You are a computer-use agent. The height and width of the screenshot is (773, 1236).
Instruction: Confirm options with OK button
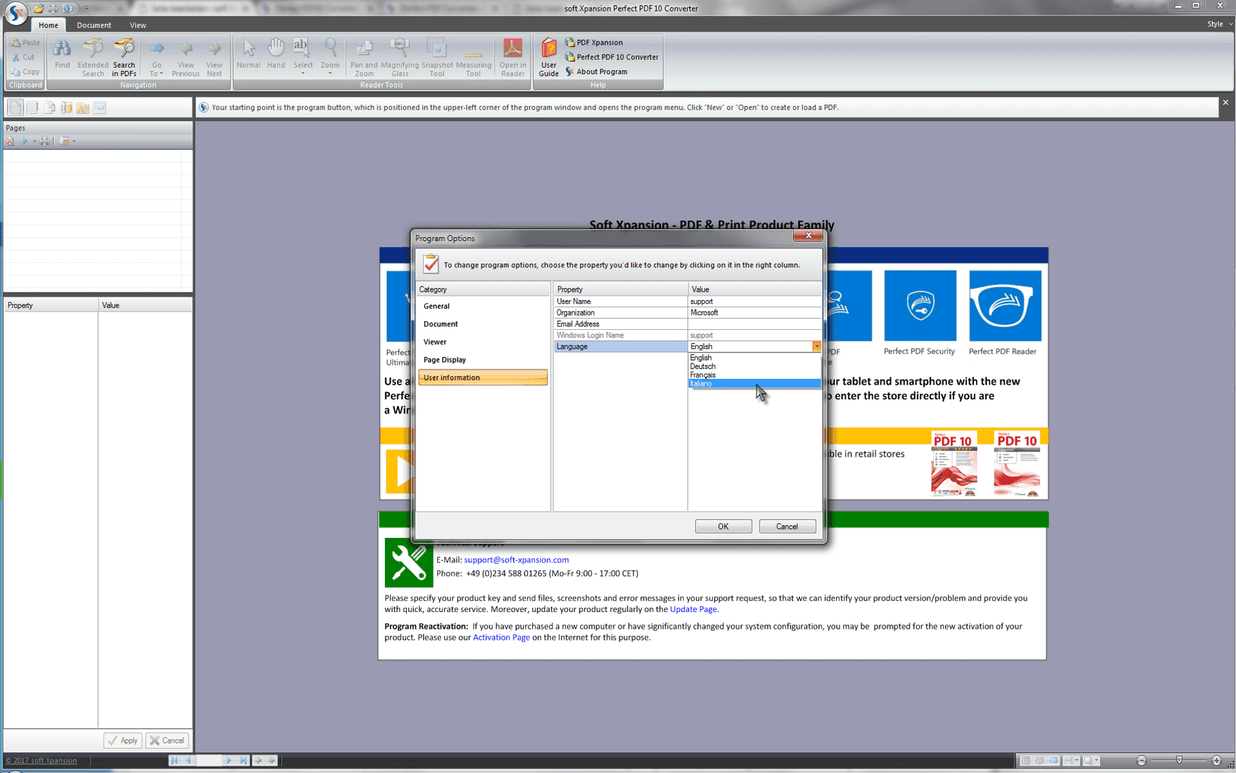click(x=723, y=526)
